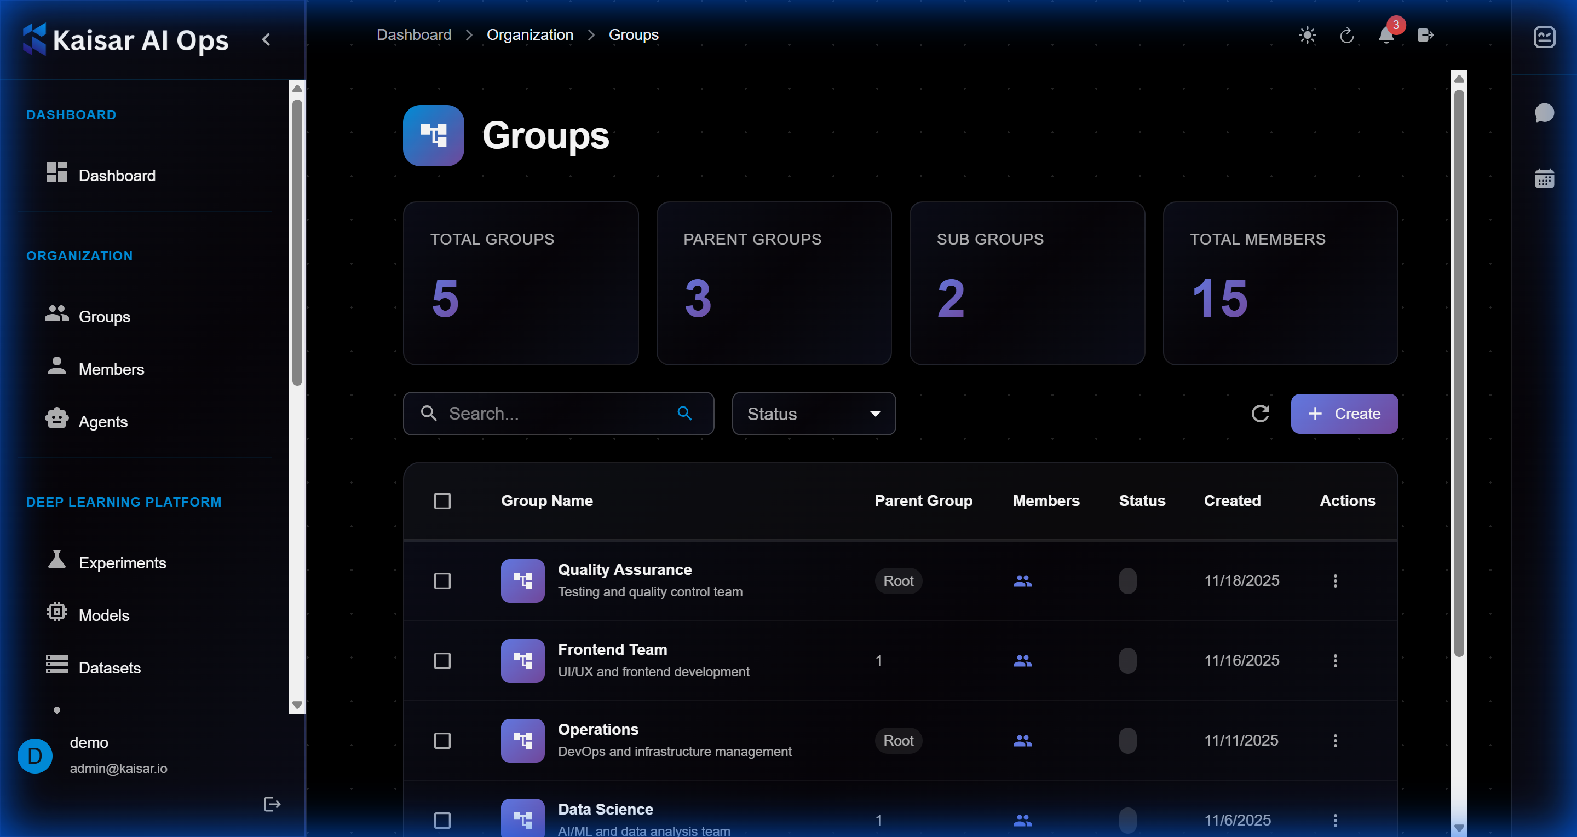
Task: Open the actions menu for Data Science
Action: point(1335,820)
